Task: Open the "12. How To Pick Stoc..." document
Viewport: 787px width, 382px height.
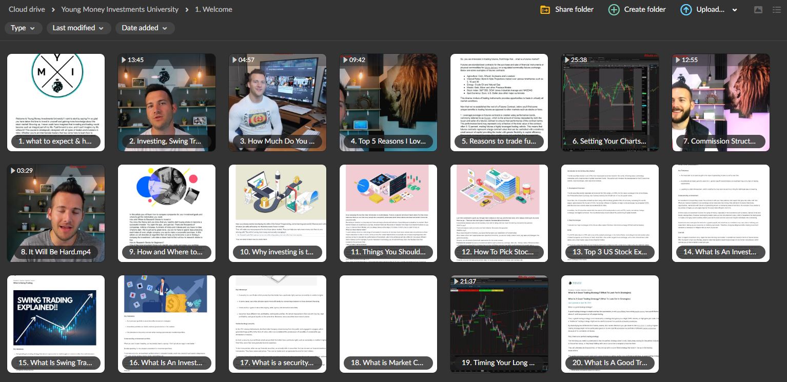Action: (499, 213)
